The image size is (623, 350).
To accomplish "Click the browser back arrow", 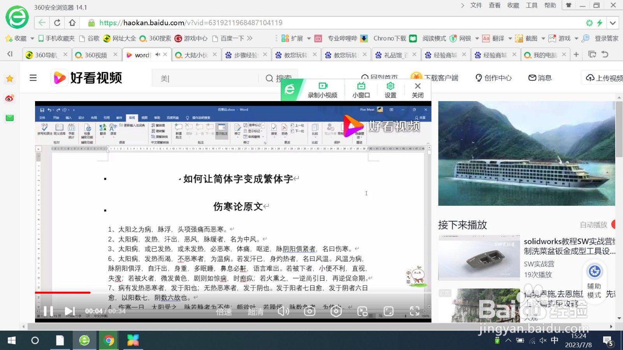I will tap(42, 23).
